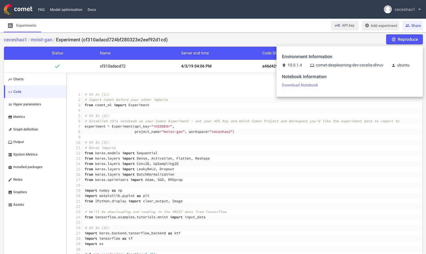Click the user avatar icon
Image resolution: width=426 pixels, height=254 pixels.
[x=388, y=9]
